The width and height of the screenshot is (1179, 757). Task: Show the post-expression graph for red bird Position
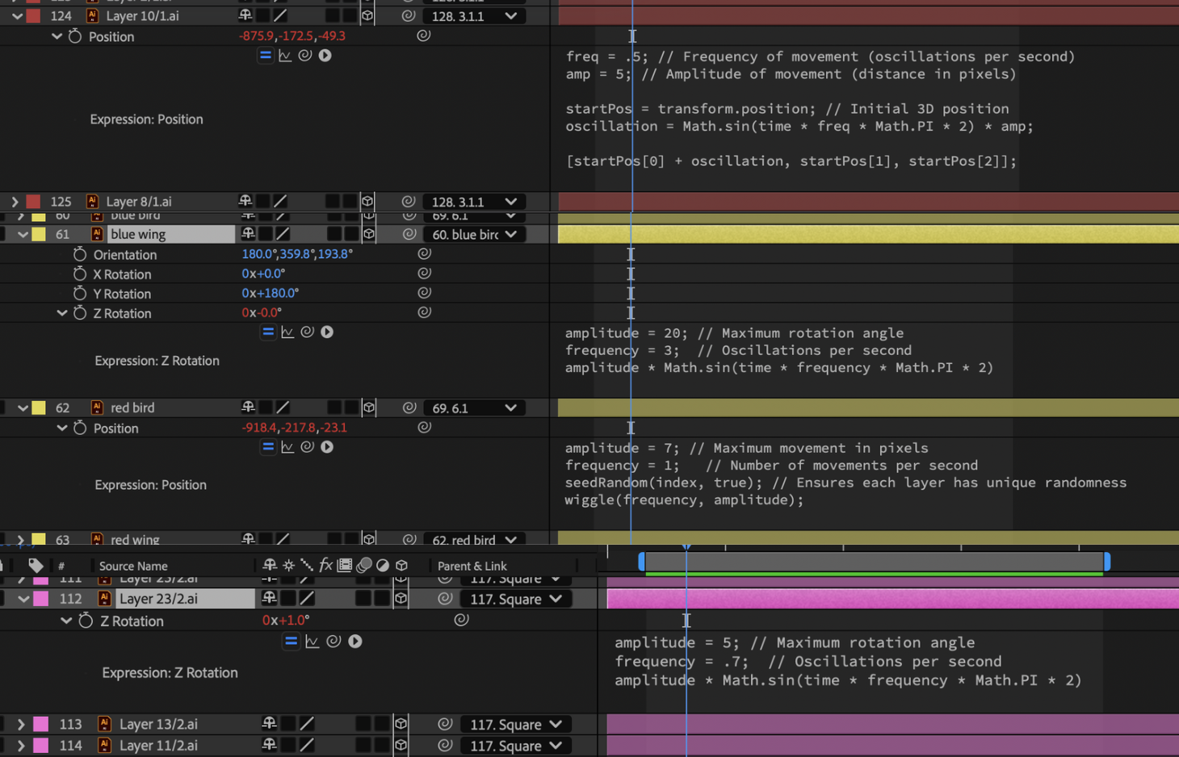pyautogui.click(x=287, y=446)
